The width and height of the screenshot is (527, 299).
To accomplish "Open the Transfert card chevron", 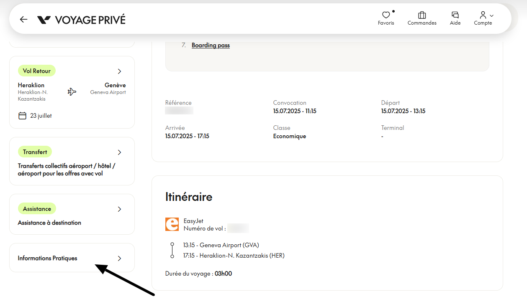I will pyautogui.click(x=119, y=152).
